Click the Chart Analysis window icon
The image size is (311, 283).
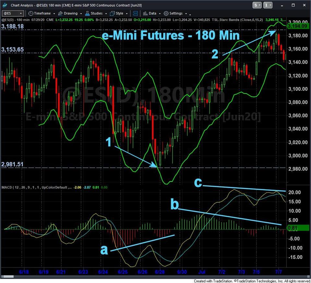click(6, 5)
